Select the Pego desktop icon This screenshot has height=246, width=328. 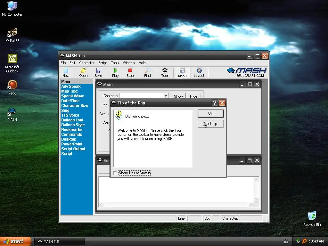[12, 88]
